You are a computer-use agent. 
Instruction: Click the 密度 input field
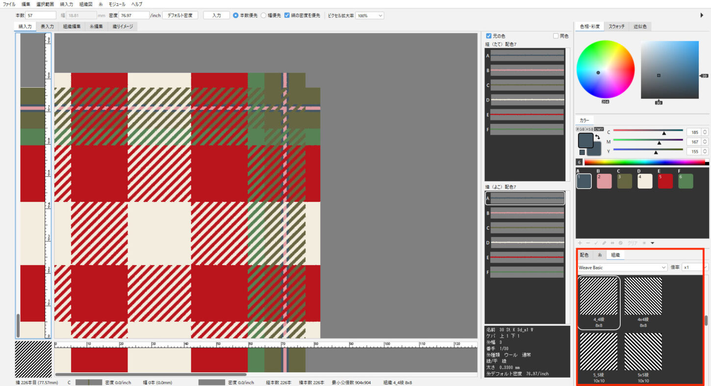134,15
